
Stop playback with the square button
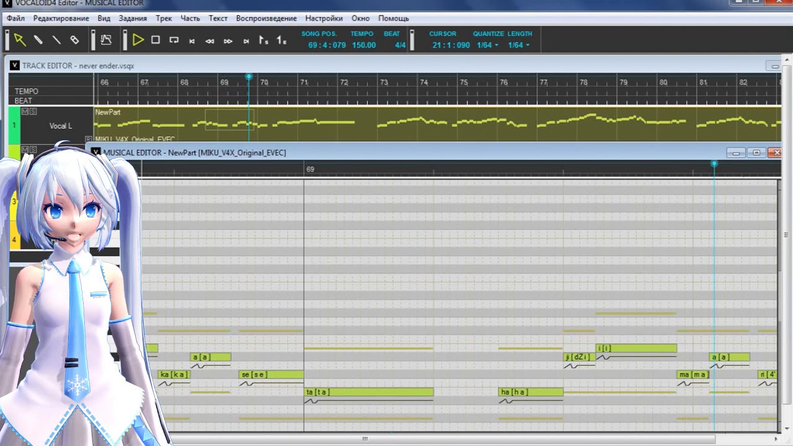(156, 40)
